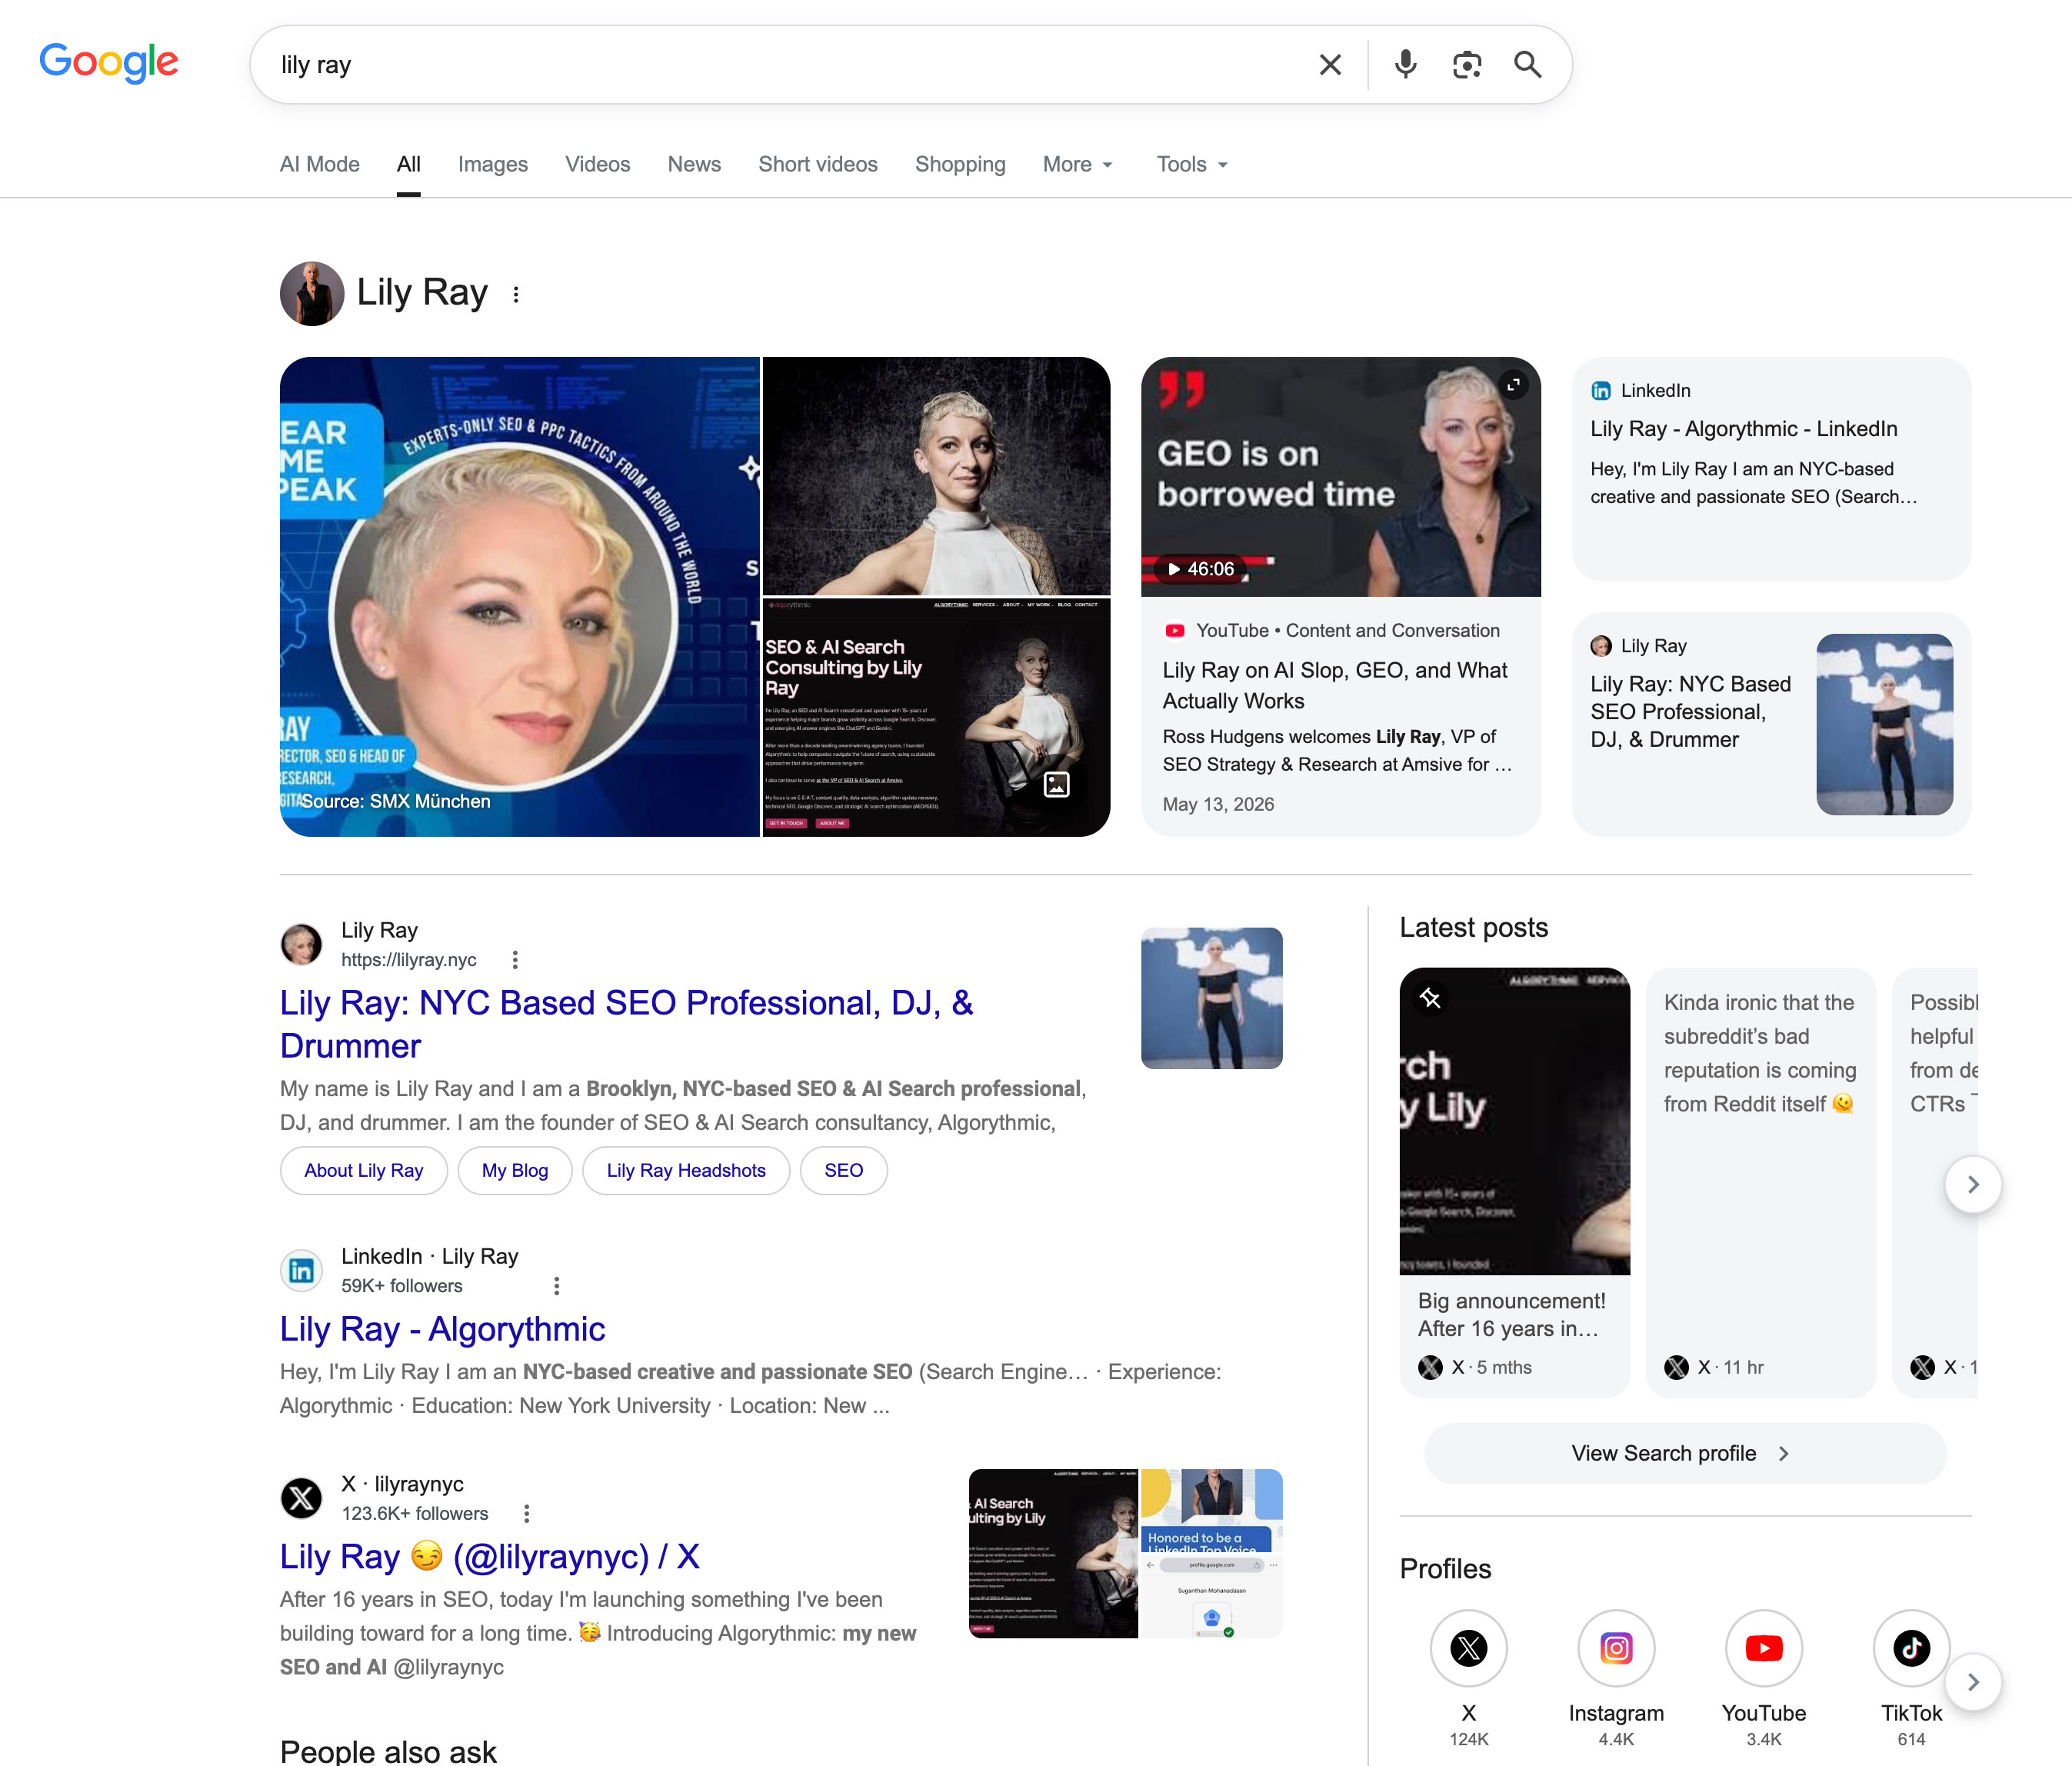Open the X profile icon with 124K
Viewport: 2072px width, 1766px height.
click(1469, 1648)
